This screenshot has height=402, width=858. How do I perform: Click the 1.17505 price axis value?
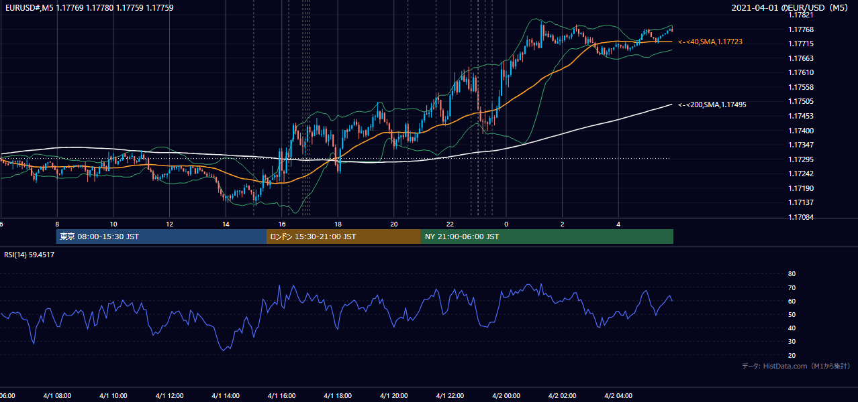(800, 101)
